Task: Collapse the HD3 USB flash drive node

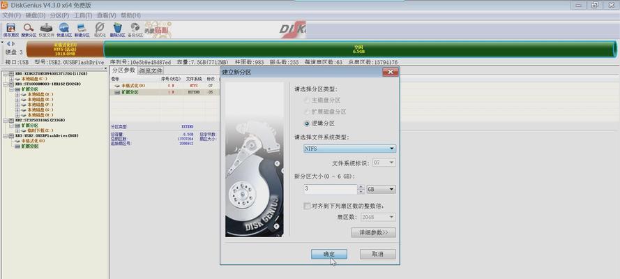Action: [x=5, y=135]
